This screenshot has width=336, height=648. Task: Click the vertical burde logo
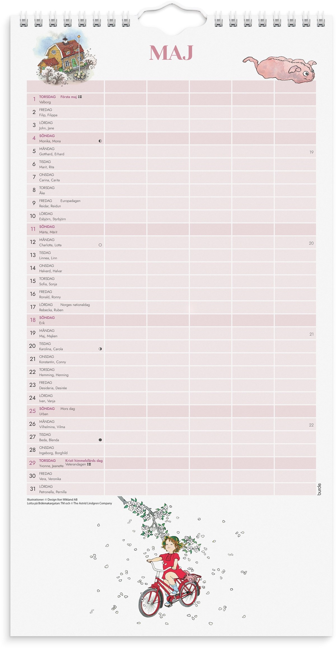pos(319,489)
